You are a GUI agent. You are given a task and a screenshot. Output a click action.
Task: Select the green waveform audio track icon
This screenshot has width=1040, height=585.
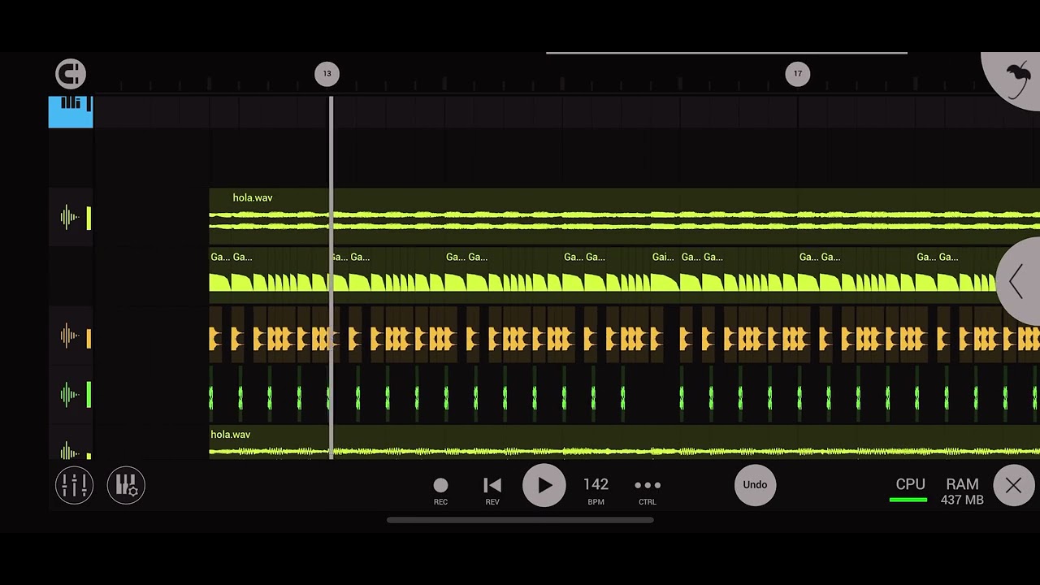coord(69,396)
